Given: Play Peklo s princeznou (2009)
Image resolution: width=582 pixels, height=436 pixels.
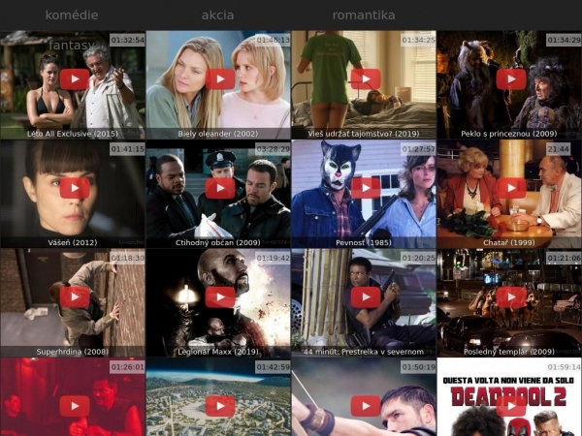Looking at the screenshot, I should [x=511, y=79].
